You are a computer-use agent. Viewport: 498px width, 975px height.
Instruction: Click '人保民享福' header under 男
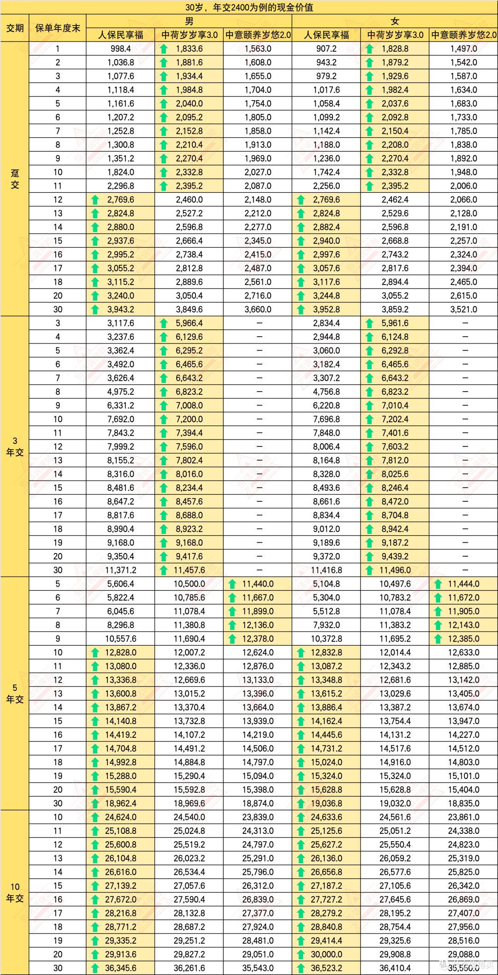point(120,35)
